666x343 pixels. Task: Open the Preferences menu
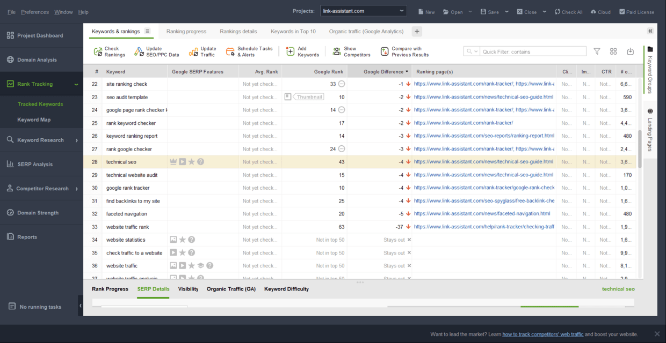tap(35, 12)
